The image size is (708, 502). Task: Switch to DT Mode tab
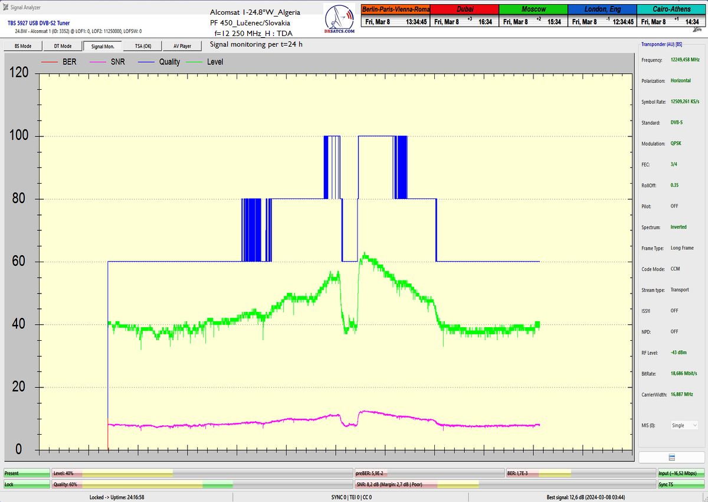tap(63, 46)
